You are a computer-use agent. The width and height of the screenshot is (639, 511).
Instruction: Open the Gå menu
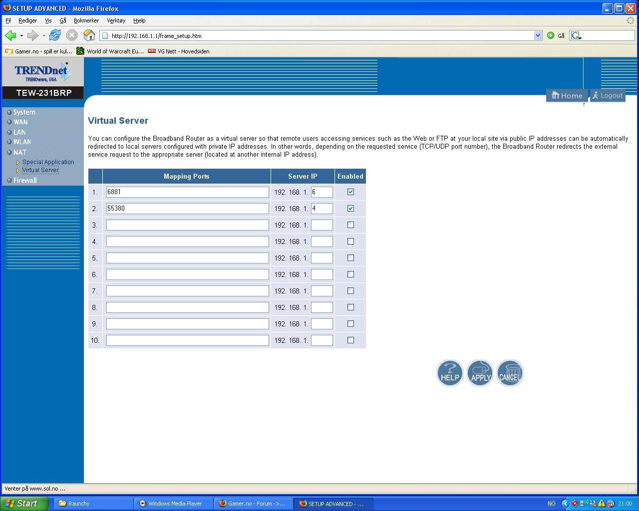point(63,20)
